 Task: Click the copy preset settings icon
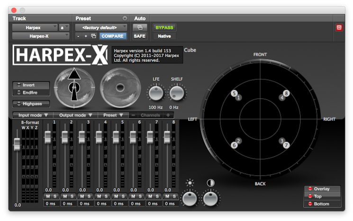click(x=94, y=36)
